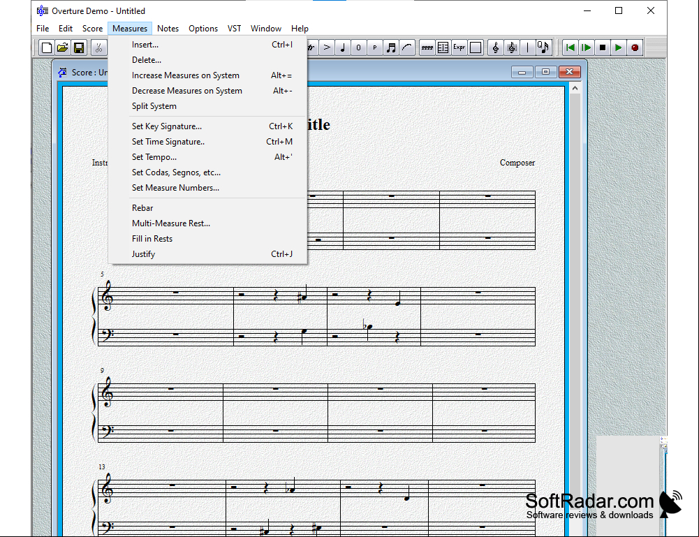This screenshot has width=699, height=537.
Task: Open the Window menu
Action: 266,29
